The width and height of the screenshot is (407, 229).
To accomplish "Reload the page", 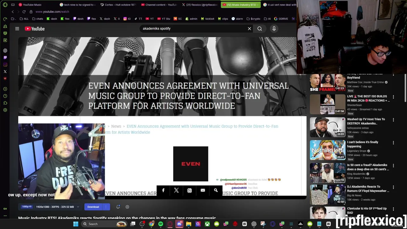I will 24,12.
